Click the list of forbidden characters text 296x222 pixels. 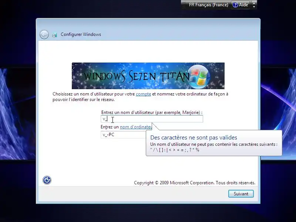tap(175, 150)
